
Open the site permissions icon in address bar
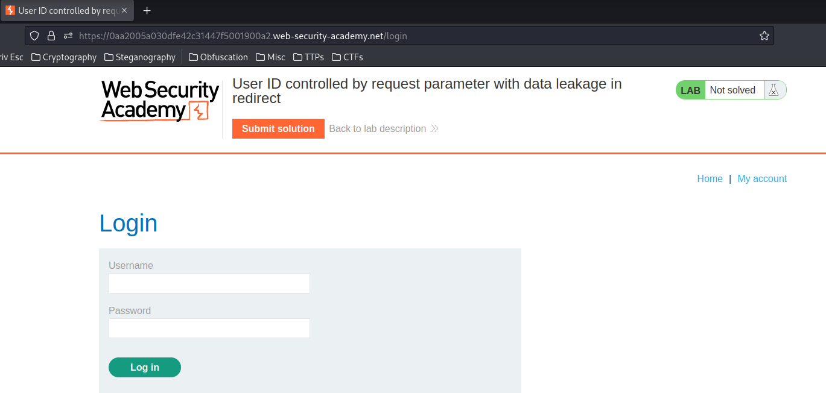68,36
